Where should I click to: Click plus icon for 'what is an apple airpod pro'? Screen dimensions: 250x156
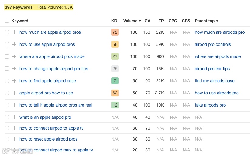(x=14, y=117)
